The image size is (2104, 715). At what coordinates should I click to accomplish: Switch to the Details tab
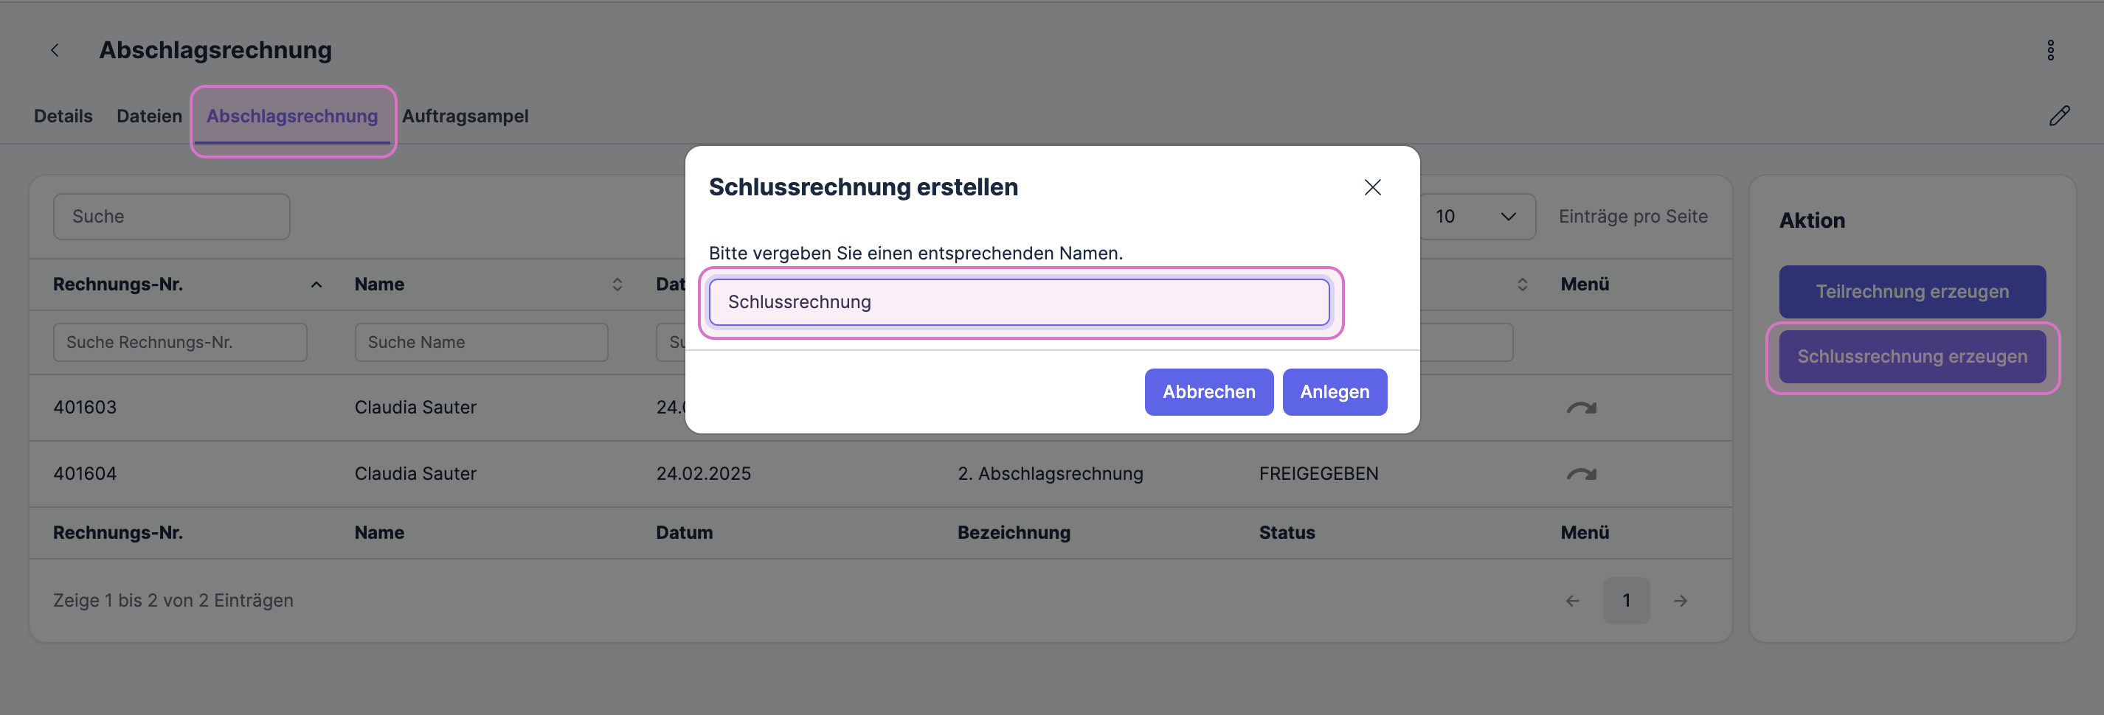63,116
